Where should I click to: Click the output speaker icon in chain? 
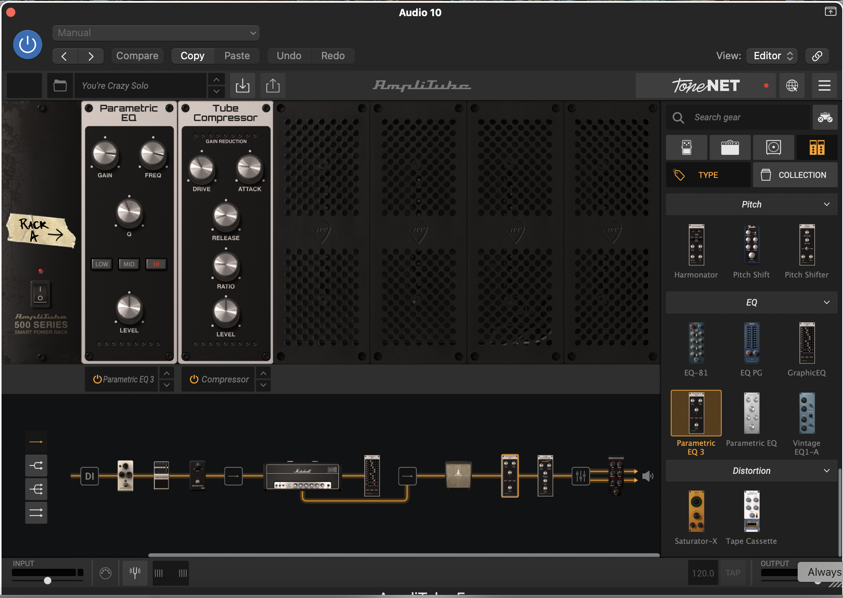click(x=648, y=476)
